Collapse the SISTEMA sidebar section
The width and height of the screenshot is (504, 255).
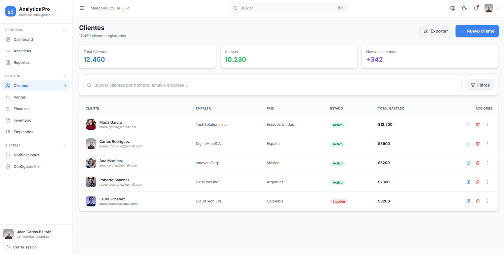[64, 145]
